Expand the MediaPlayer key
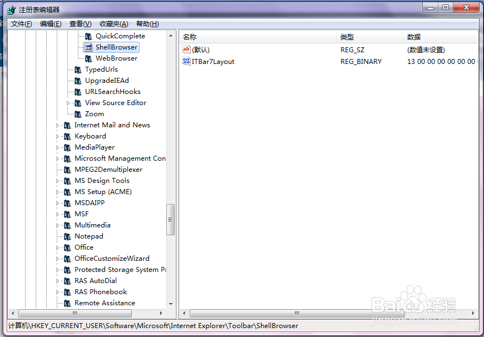 57,147
